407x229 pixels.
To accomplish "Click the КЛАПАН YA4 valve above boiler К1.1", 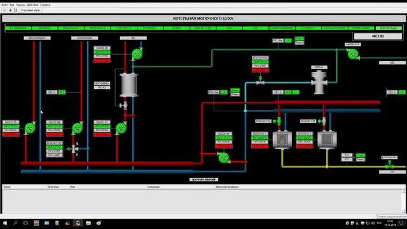I will 279,121.
